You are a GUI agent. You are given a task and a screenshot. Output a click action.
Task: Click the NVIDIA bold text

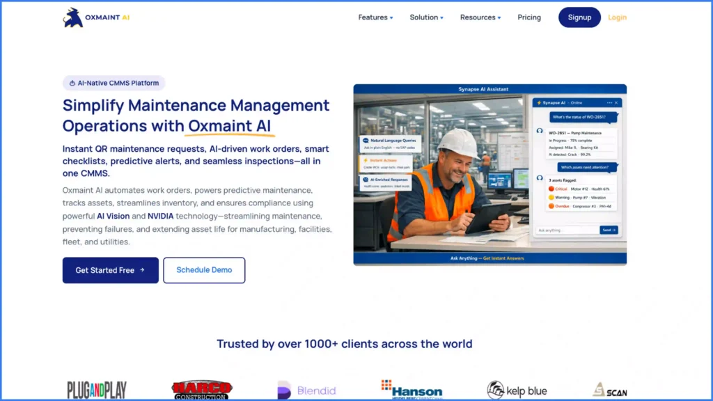click(x=161, y=216)
